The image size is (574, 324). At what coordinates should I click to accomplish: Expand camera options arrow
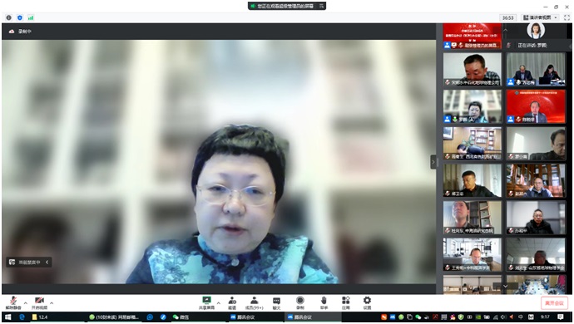(x=52, y=302)
